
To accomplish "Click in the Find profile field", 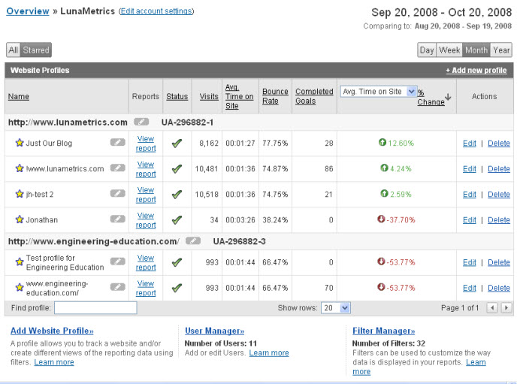I will pyautogui.click(x=95, y=308).
